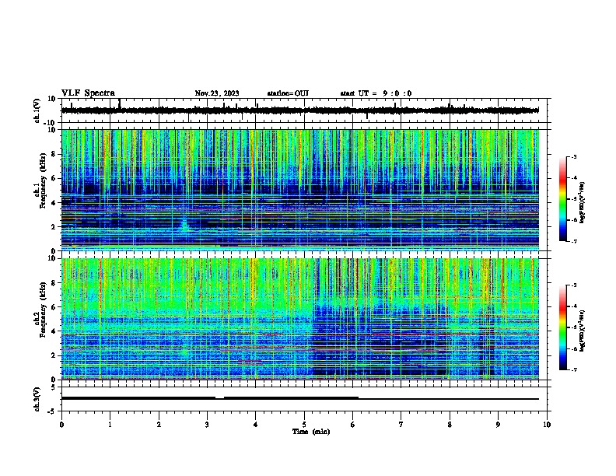
Task: Click the ch.1 spectrogram color scale bar
Action: coord(563,199)
